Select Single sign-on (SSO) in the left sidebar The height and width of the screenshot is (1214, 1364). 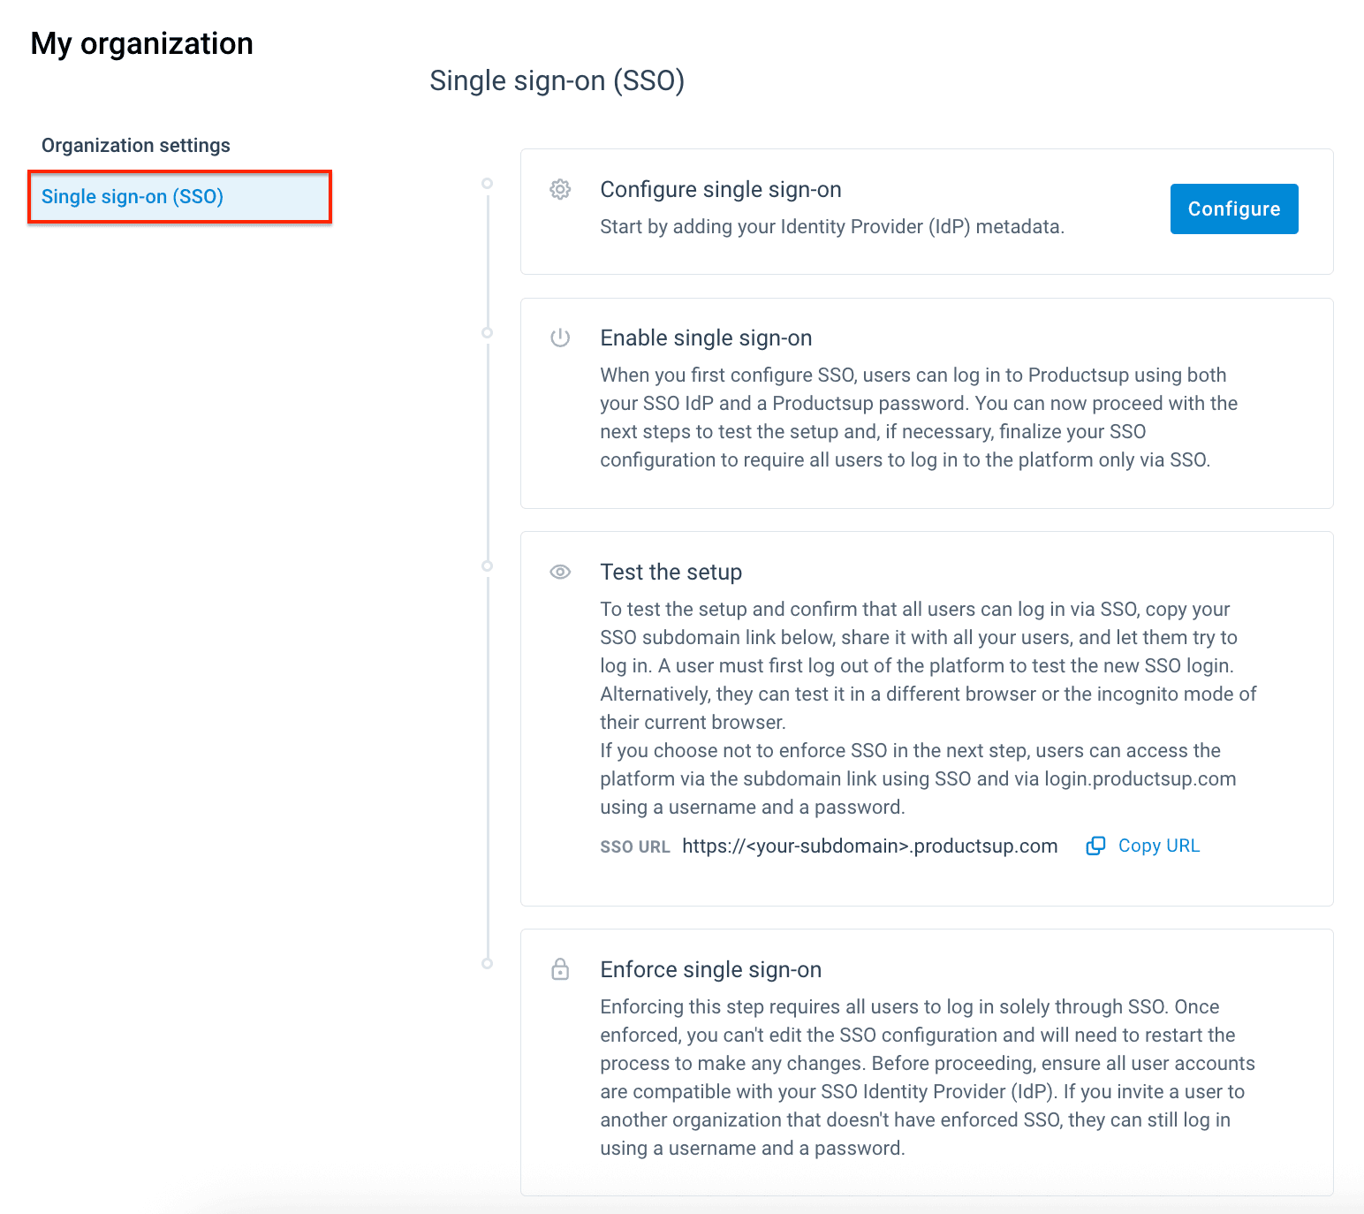coord(133,197)
